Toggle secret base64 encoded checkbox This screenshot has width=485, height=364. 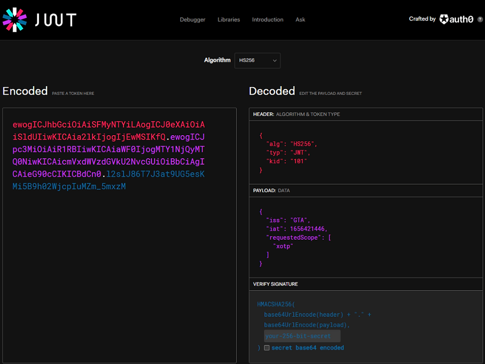(267, 348)
